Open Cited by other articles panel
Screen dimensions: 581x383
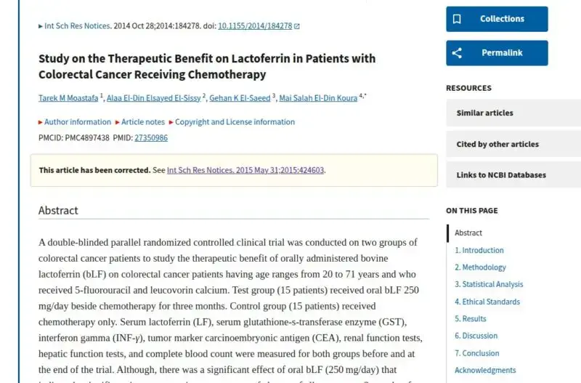pyautogui.click(x=513, y=144)
